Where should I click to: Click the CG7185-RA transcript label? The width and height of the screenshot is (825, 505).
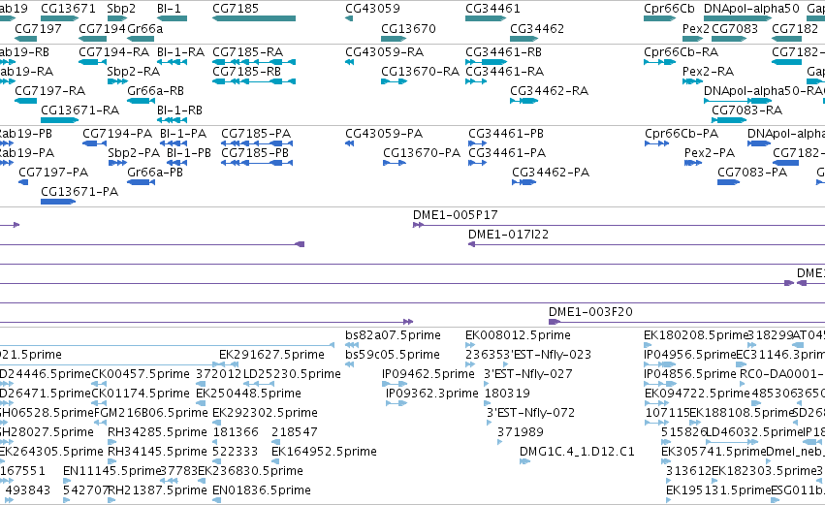pyautogui.click(x=248, y=52)
